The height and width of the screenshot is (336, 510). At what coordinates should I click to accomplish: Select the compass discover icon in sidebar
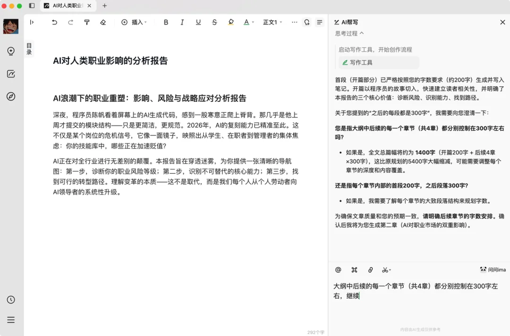click(x=11, y=97)
